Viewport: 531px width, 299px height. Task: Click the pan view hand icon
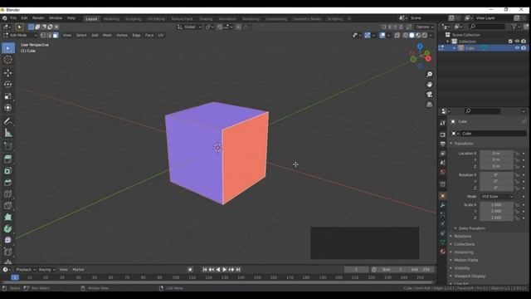[x=430, y=85]
